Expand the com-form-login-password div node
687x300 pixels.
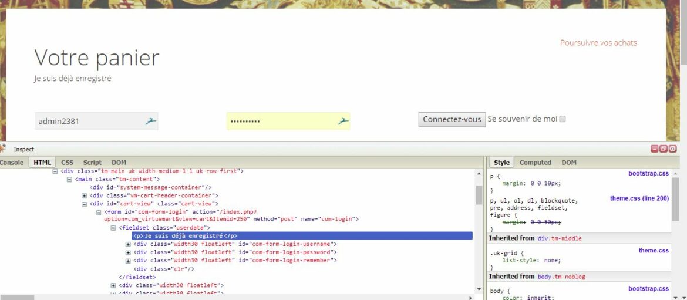pos(129,252)
